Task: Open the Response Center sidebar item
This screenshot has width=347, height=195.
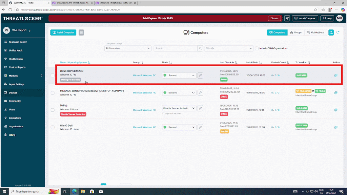Action: (18, 42)
